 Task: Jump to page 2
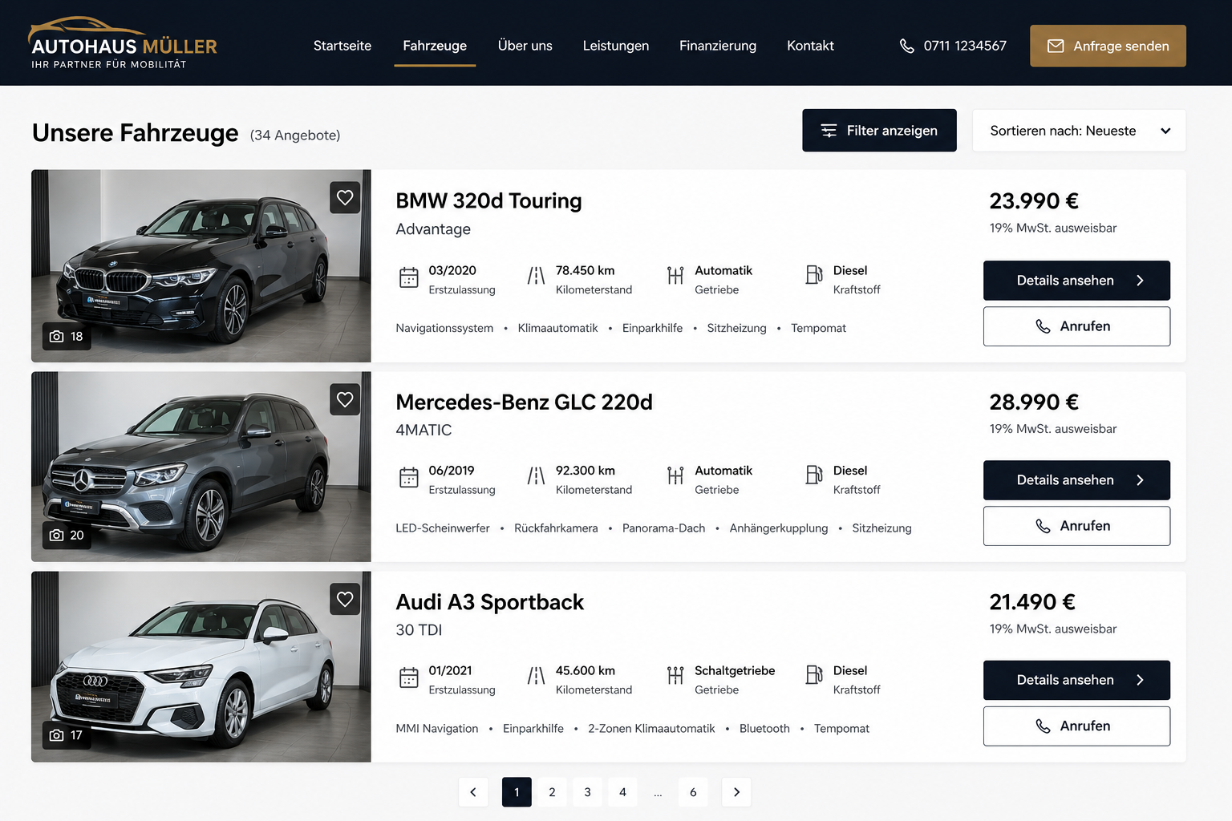point(552,792)
